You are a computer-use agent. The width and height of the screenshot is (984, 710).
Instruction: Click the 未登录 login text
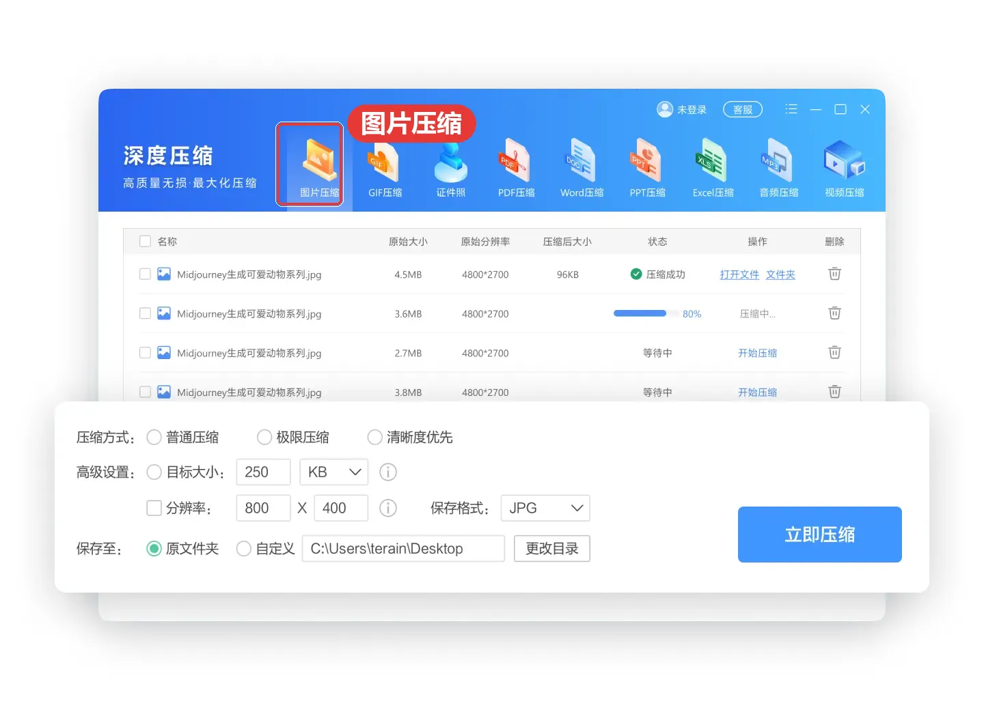click(692, 109)
